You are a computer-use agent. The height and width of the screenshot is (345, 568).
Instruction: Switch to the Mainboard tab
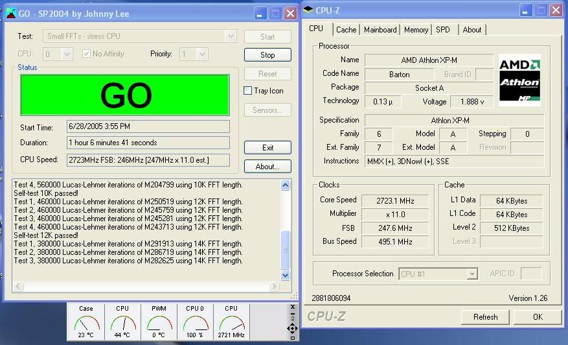(x=380, y=30)
